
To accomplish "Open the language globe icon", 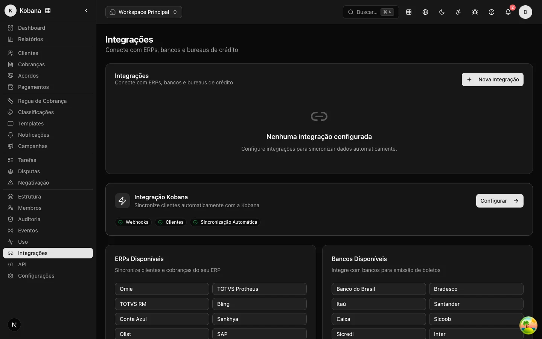I will point(425,12).
